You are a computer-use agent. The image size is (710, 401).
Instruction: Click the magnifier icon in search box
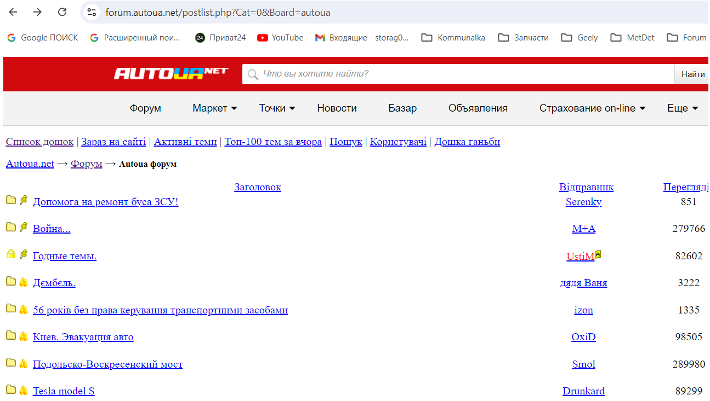[253, 74]
